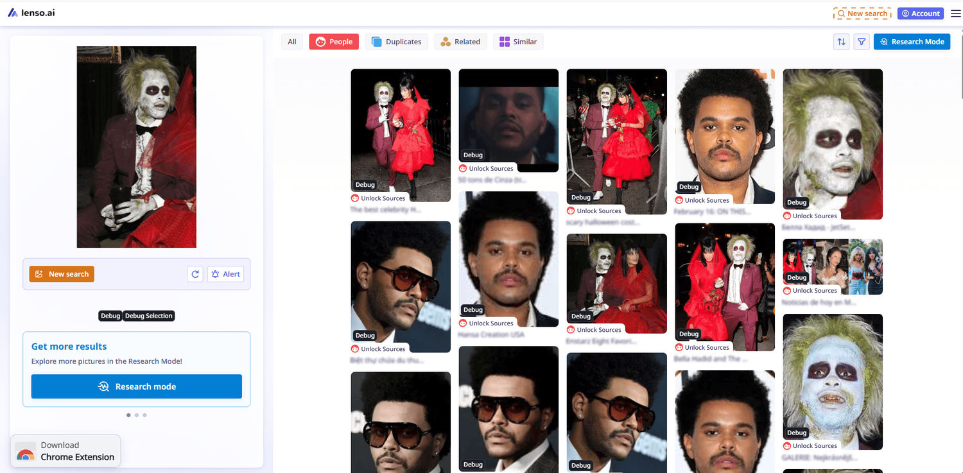Click the Debug label below the query image
963x473 pixels.
tap(110, 316)
